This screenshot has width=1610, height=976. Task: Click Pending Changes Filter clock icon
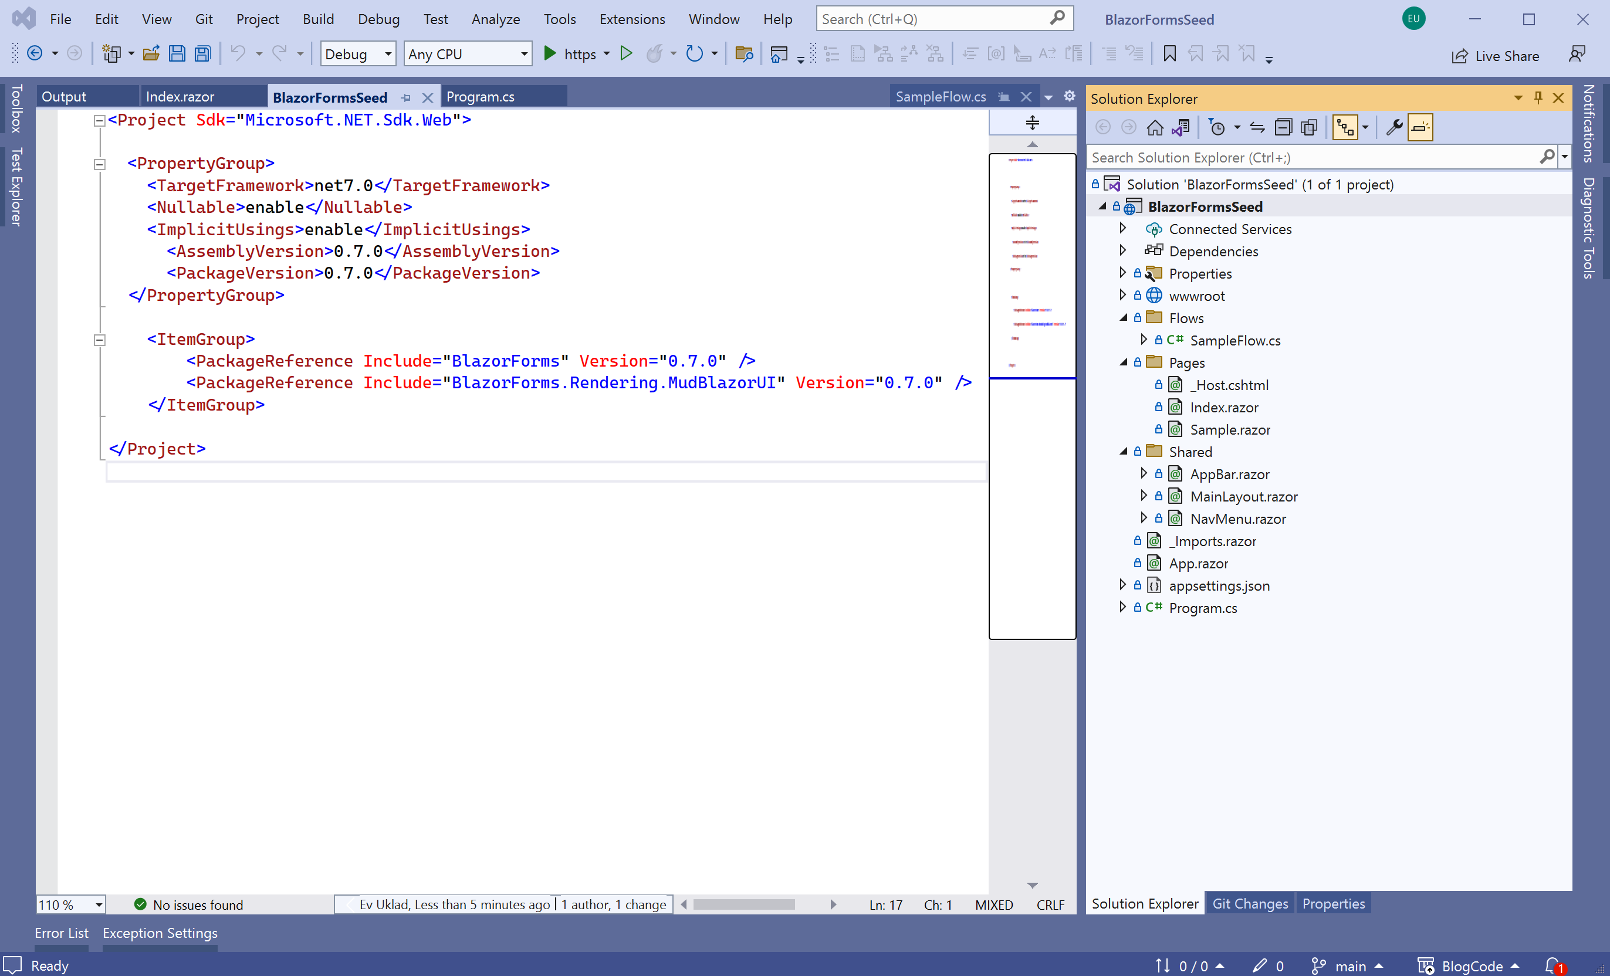(x=1217, y=127)
